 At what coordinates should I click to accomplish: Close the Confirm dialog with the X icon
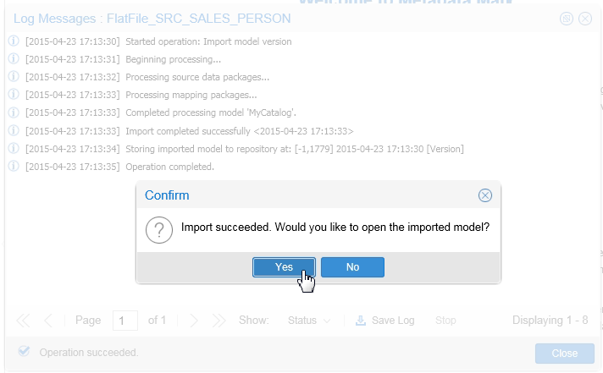tap(485, 195)
